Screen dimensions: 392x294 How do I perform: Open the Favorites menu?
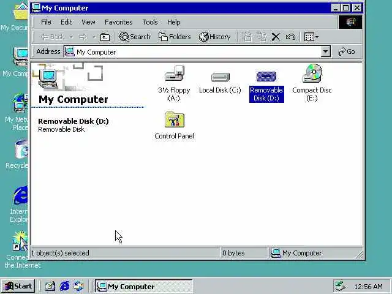coord(118,22)
